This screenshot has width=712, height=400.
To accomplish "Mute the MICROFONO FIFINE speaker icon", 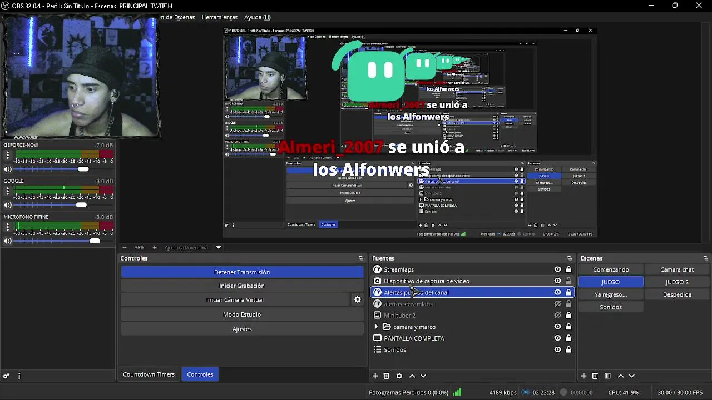I will (x=8, y=241).
